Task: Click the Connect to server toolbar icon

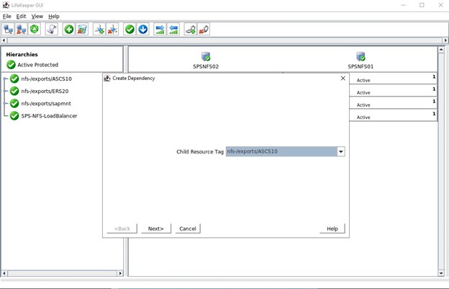Action: pyautogui.click(x=9, y=30)
